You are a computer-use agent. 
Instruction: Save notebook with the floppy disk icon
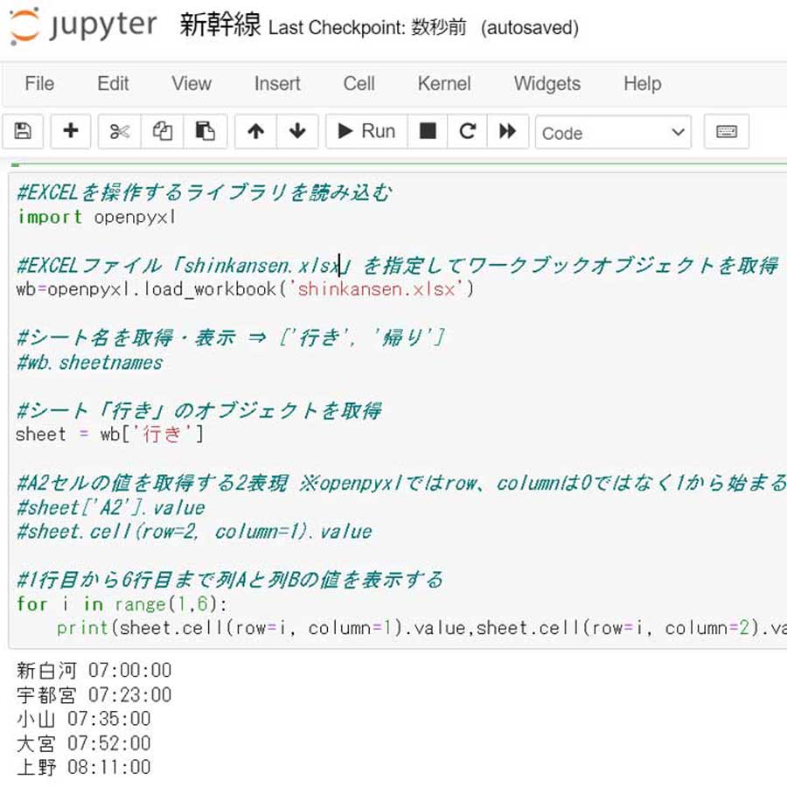point(23,131)
